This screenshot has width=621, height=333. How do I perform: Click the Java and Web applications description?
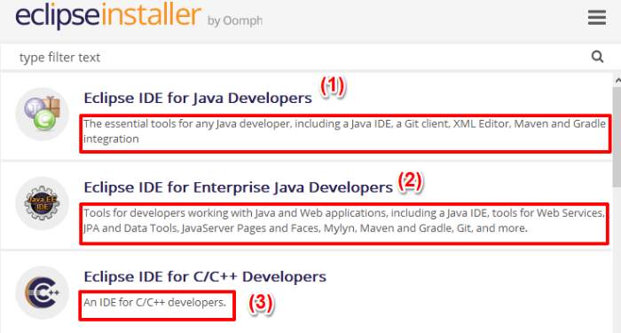344,220
